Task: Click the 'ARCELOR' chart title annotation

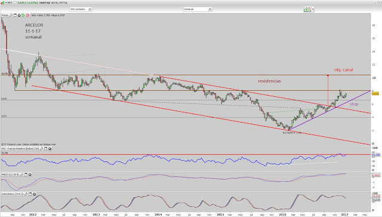Action: (34, 25)
